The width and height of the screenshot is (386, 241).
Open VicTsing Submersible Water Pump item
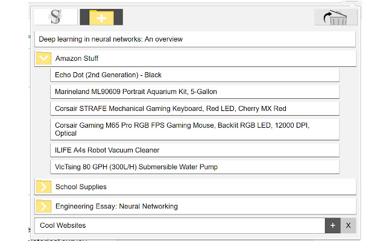click(136, 166)
